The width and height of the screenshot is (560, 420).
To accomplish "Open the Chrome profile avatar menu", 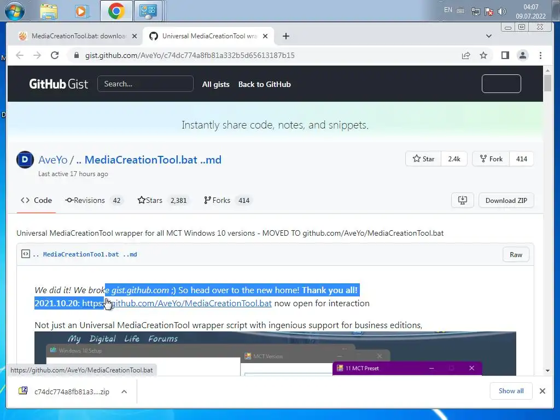I will tap(522, 55).
